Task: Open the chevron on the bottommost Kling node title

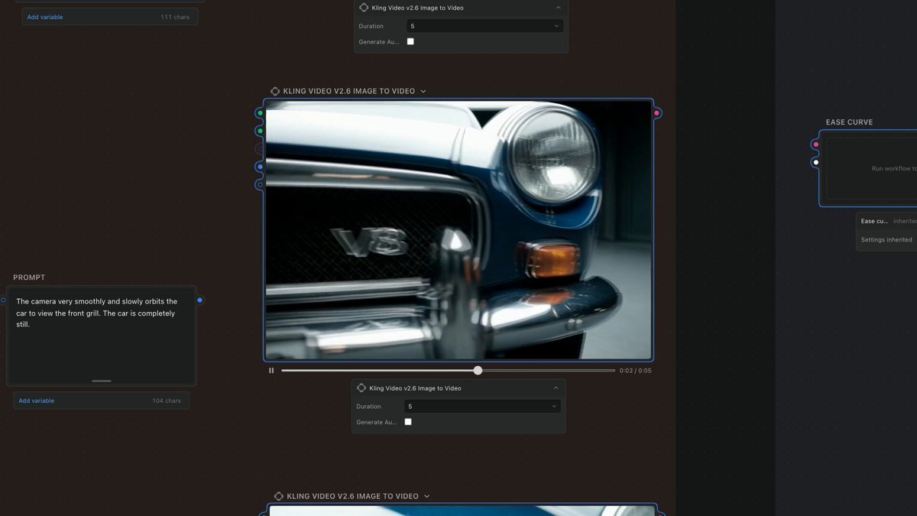Action: 426,496
